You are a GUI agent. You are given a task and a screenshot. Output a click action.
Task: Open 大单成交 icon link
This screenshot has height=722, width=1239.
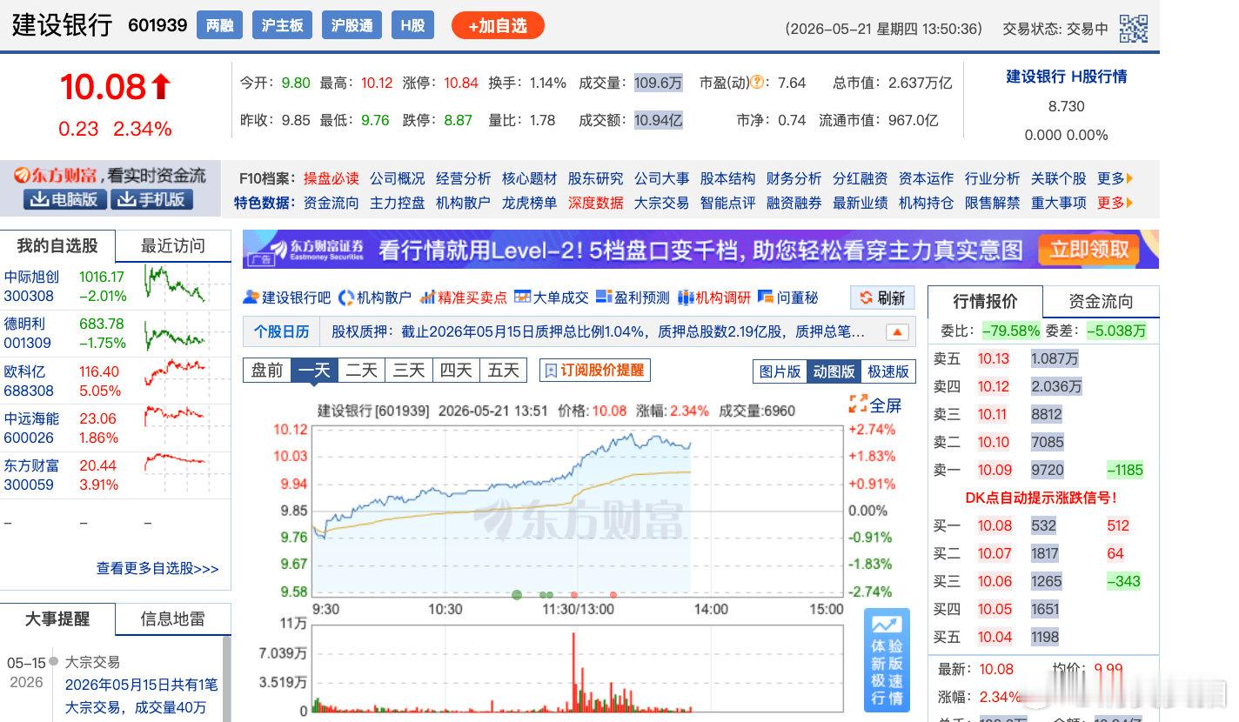coord(552,297)
